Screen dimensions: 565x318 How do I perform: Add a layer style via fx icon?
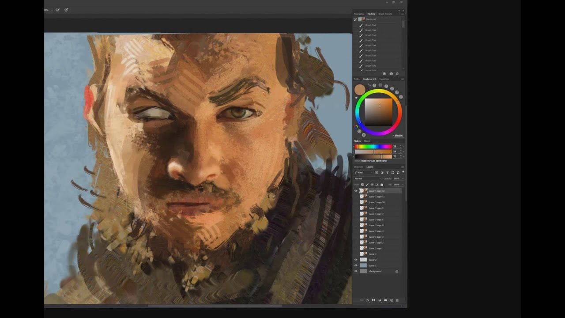pos(368,300)
